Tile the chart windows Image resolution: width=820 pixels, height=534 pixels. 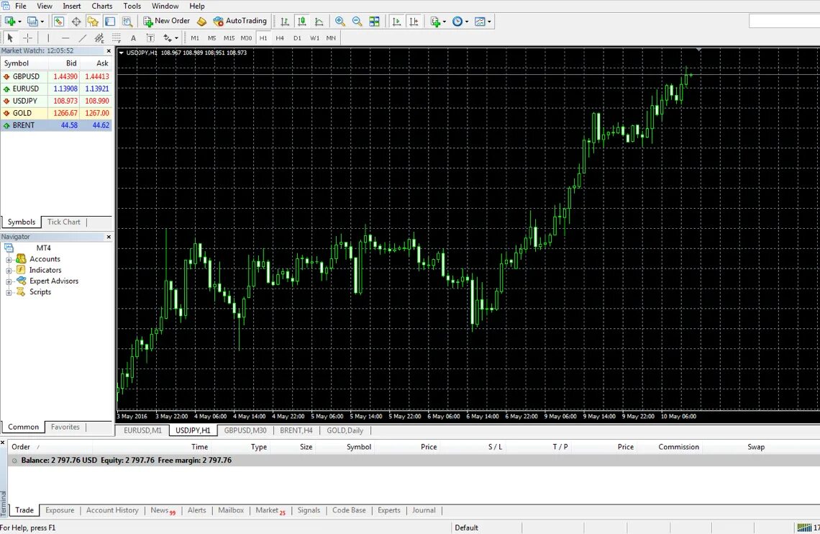(x=375, y=21)
